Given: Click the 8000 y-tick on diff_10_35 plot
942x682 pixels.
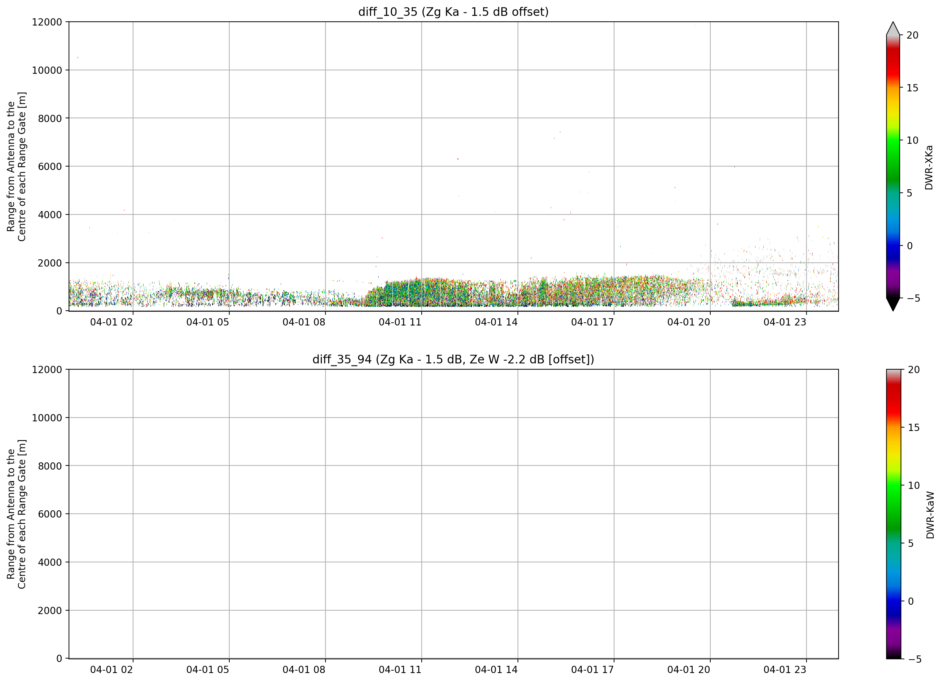Looking at the screenshot, I should [50, 118].
